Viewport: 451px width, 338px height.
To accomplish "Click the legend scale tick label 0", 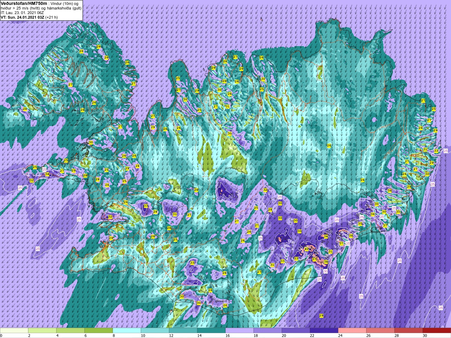I will tap(1, 336).
